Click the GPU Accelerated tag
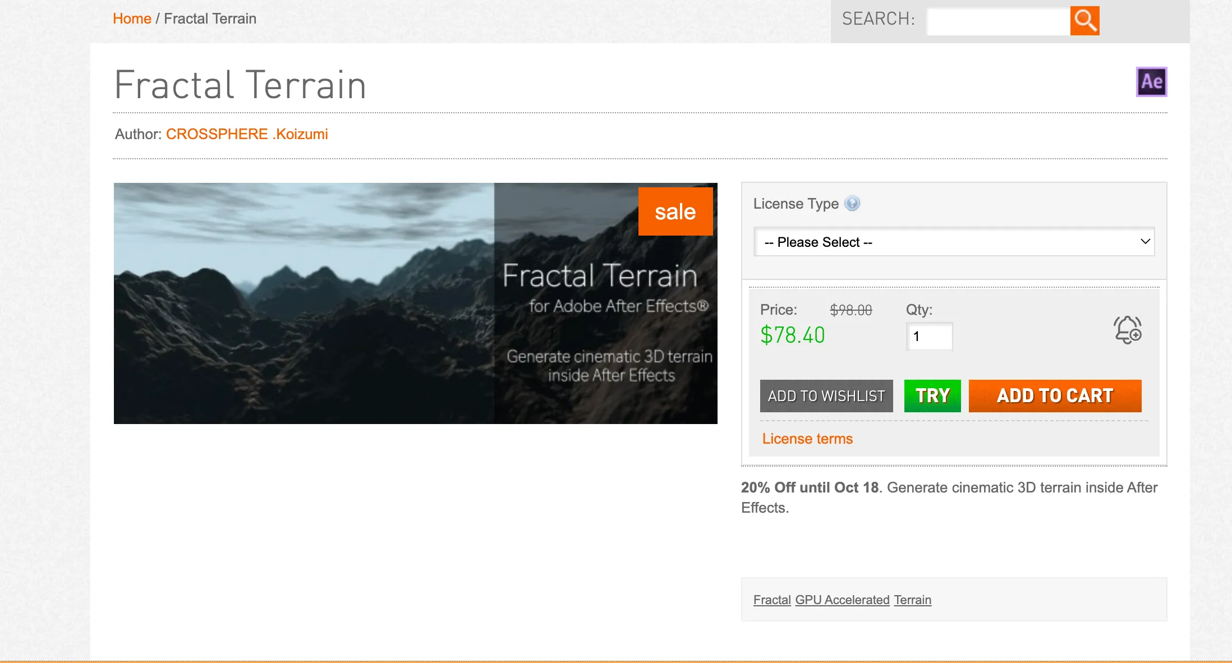Viewport: 1232px width, 663px height. [x=842, y=600]
